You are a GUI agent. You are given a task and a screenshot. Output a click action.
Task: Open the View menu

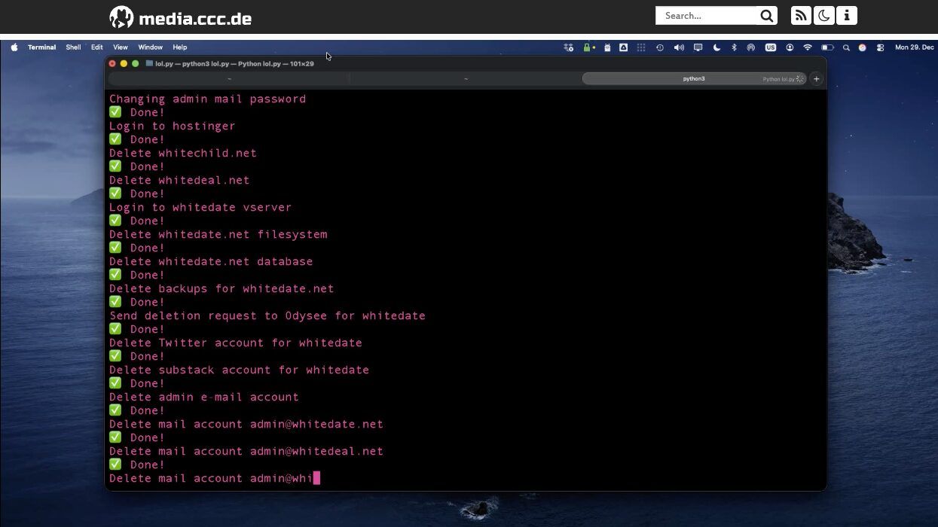pyautogui.click(x=121, y=47)
